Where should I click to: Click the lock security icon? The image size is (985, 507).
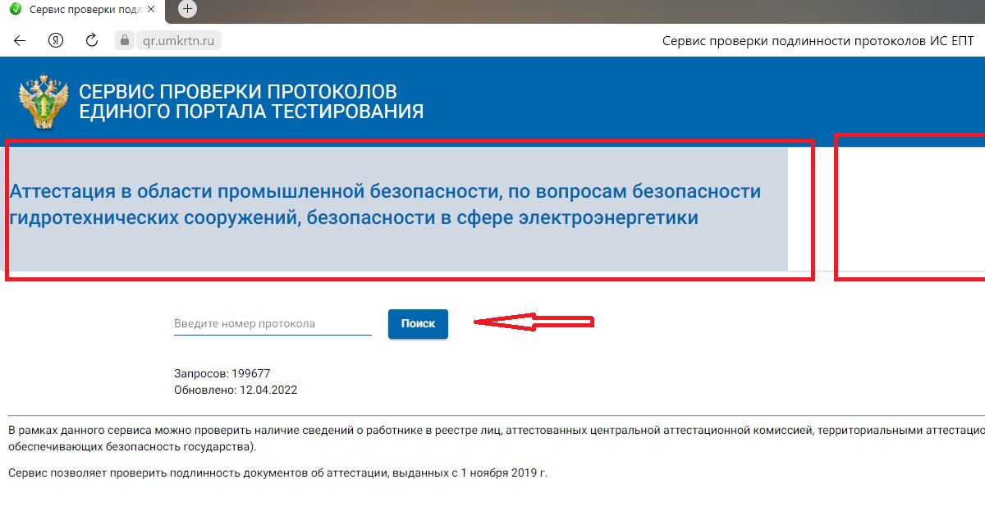pyautogui.click(x=125, y=40)
